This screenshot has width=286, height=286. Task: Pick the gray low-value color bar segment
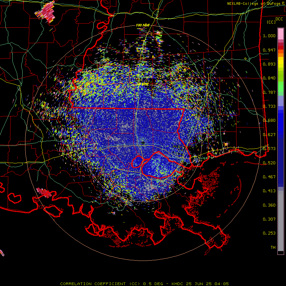click(x=281, y=221)
